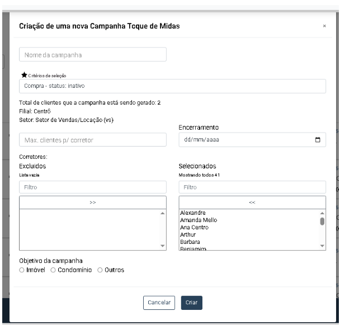Focus the Nome da campanha field
The image size is (340, 325).
tap(93, 54)
